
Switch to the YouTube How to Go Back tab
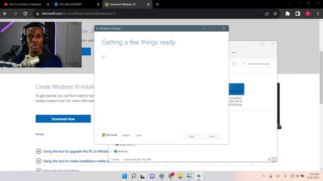(x=25, y=5)
